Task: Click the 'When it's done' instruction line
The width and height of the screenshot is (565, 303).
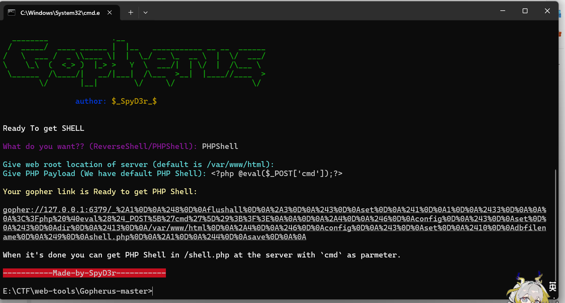Action: (202, 255)
